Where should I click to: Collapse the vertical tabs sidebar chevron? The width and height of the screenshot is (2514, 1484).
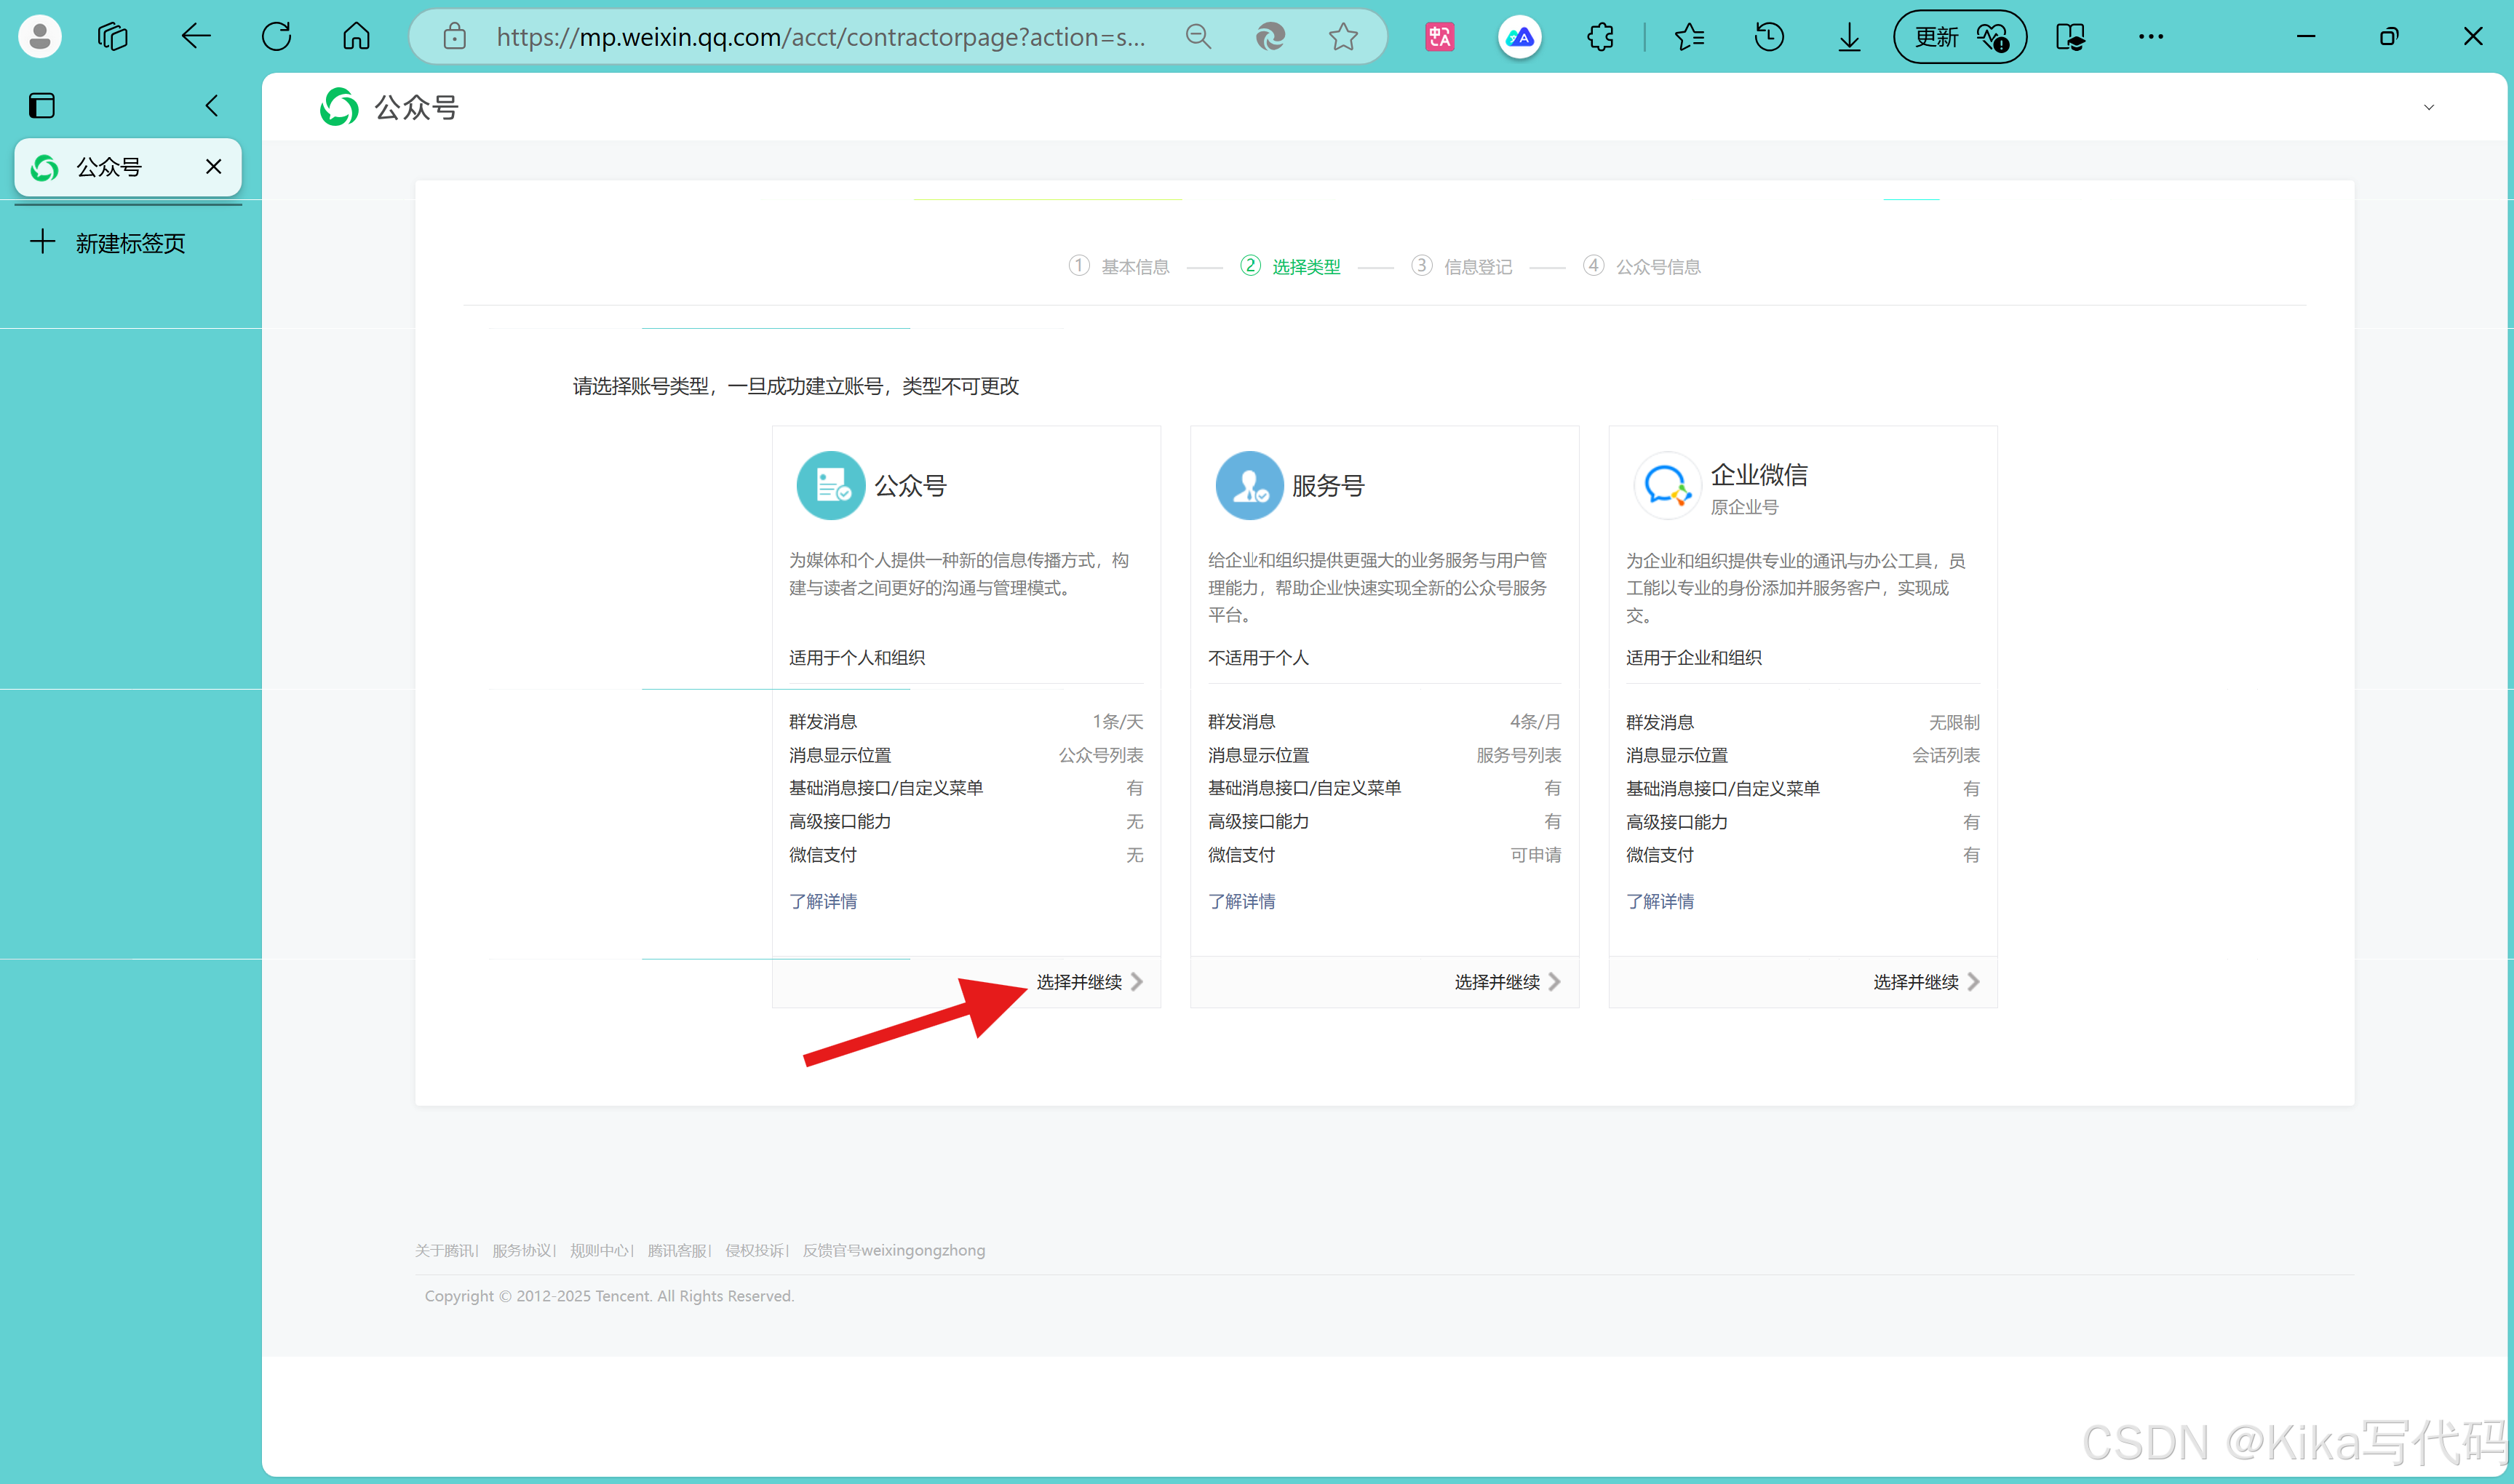click(211, 105)
